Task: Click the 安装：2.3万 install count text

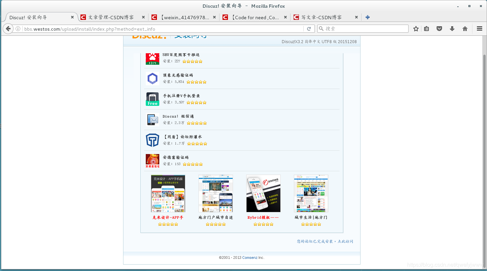Action: 173,123
